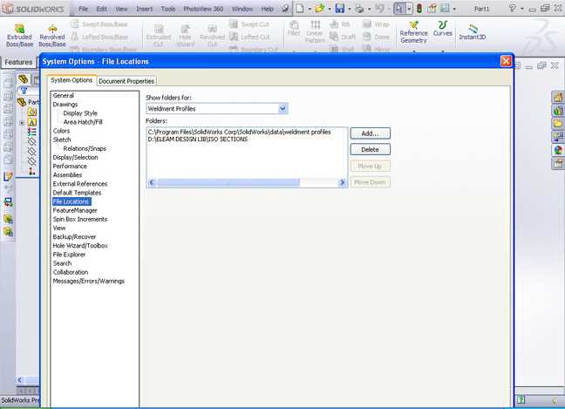Select Hole Wizard/Toolbox option
The height and width of the screenshot is (409, 565).
[80, 246]
